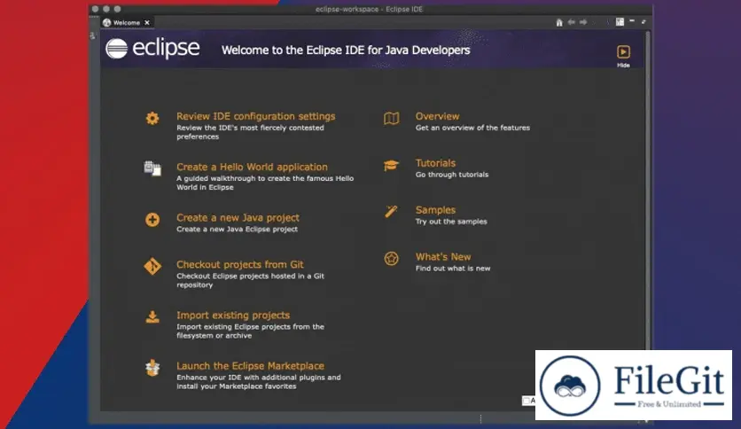Click the Overview map icon
Viewport: 741px width, 429px height.
[391, 118]
